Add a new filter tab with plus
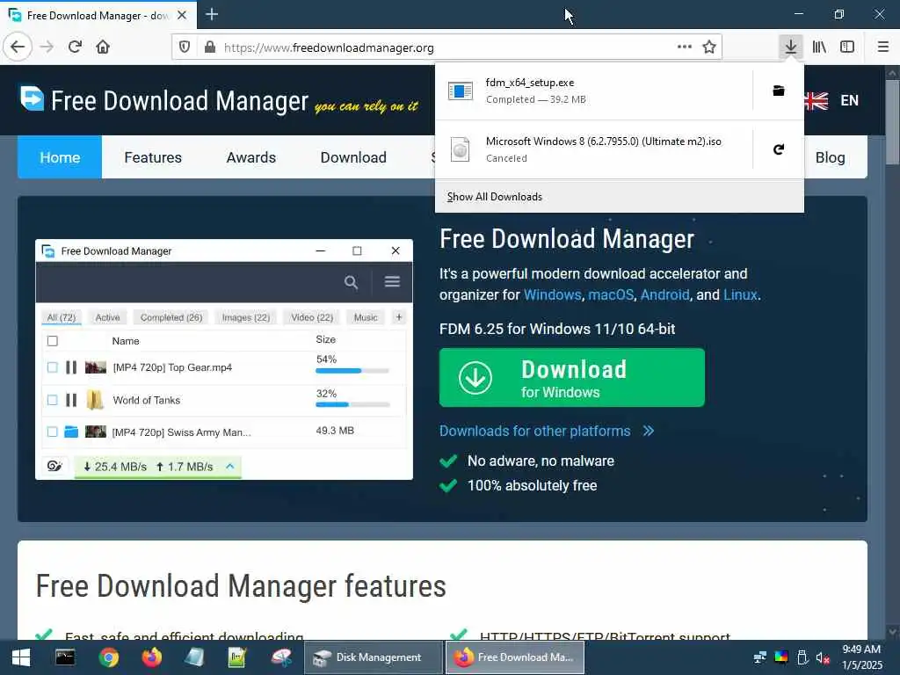 click(399, 316)
